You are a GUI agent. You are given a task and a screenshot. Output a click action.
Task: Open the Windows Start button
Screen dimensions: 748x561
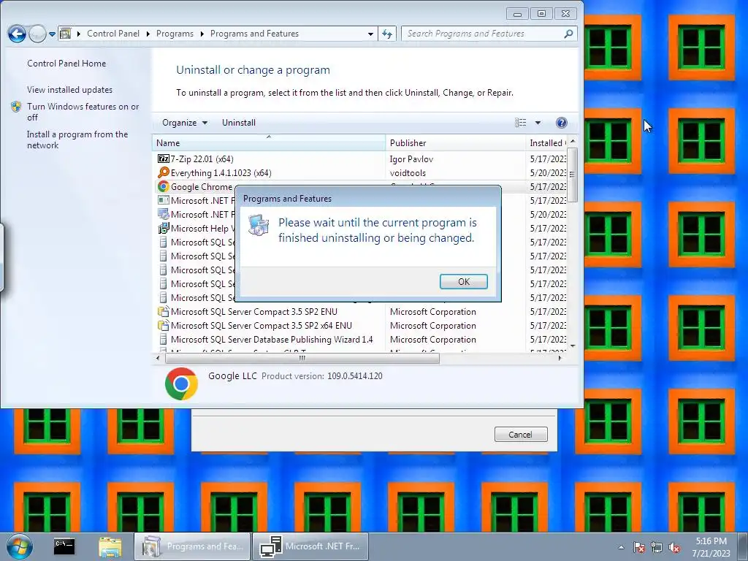tap(20, 546)
